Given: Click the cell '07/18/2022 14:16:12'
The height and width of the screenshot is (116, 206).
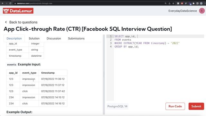Looking at the screenshot, I should pyautogui.click(x=53, y=103).
